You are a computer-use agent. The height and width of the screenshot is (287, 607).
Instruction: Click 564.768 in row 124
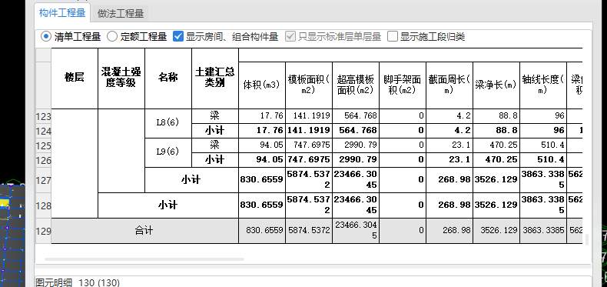click(356, 130)
